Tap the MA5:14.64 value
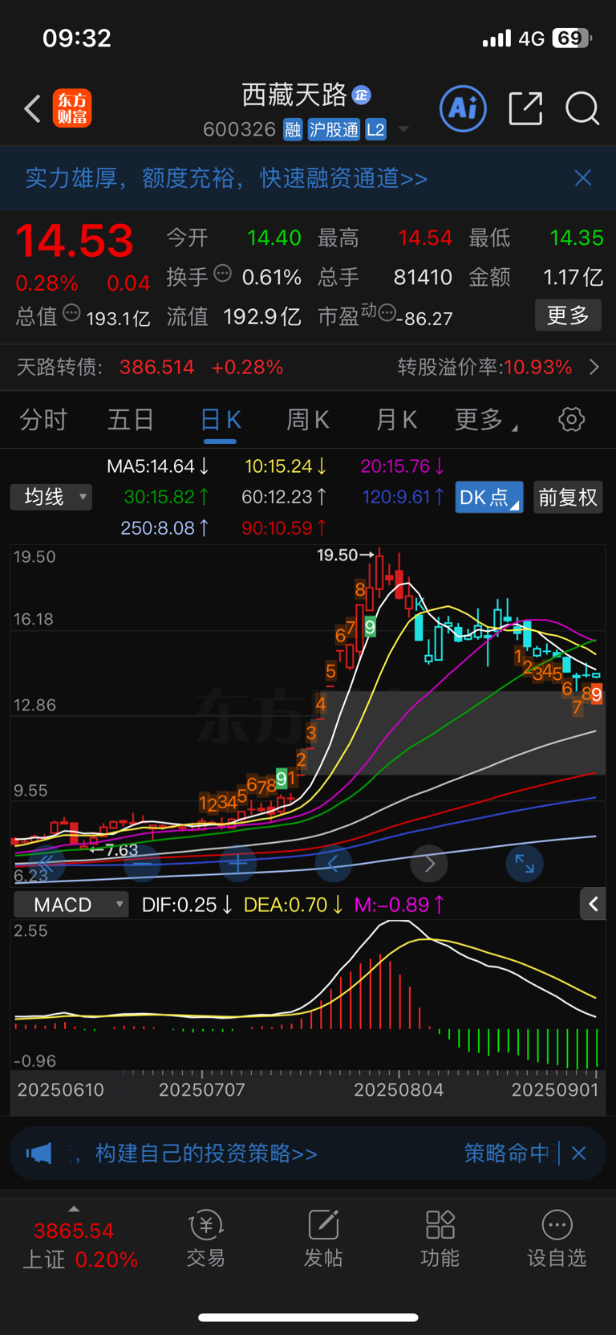616x1335 pixels. (x=158, y=466)
